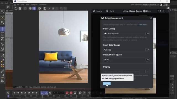Image resolution: width=177 pixels, height=99 pixels.
Task: Click the rendered living room image
Action: (63, 47)
